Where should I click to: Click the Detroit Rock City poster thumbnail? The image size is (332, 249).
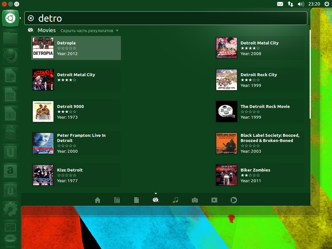227,80
